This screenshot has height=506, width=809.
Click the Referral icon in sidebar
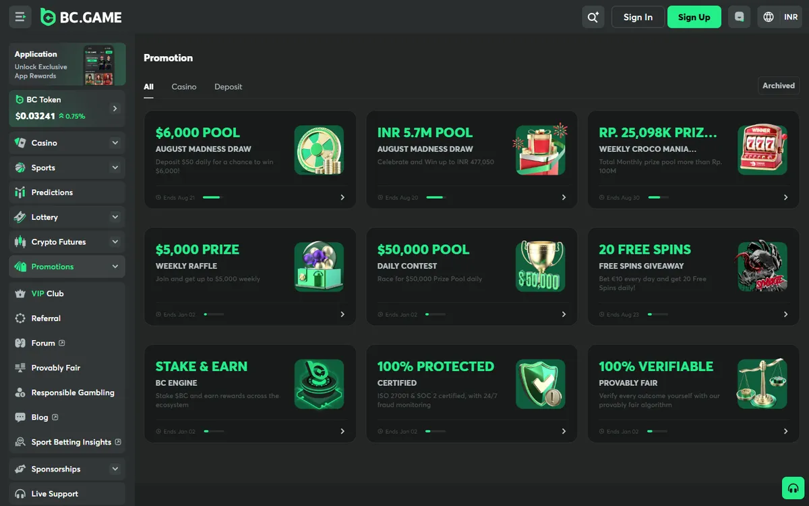[x=20, y=318]
